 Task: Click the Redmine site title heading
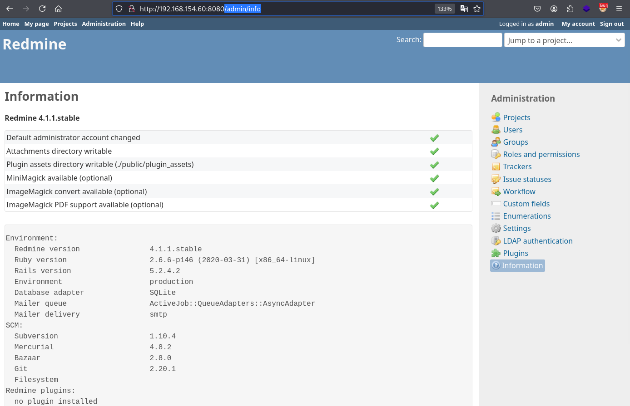(x=35, y=44)
